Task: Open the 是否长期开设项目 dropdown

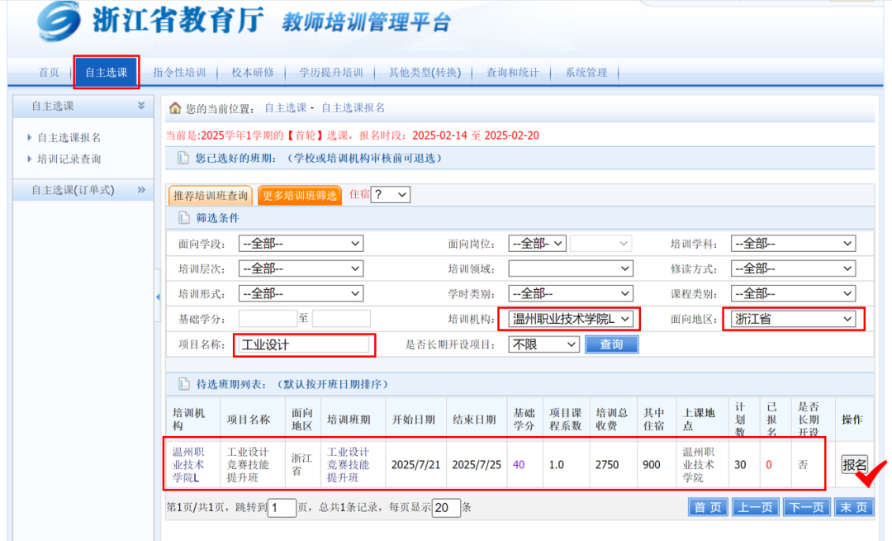Action: pos(543,344)
